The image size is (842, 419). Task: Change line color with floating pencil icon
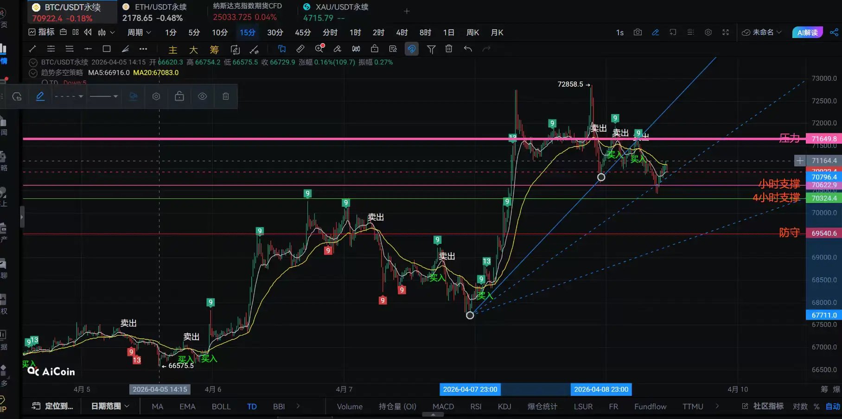pos(40,96)
